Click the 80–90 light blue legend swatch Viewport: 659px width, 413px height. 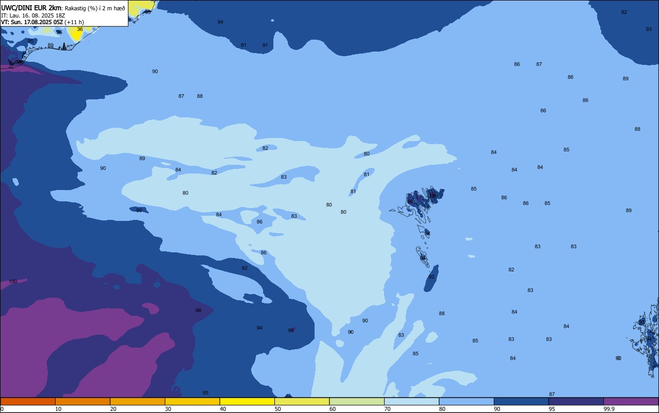pyautogui.click(x=466, y=401)
